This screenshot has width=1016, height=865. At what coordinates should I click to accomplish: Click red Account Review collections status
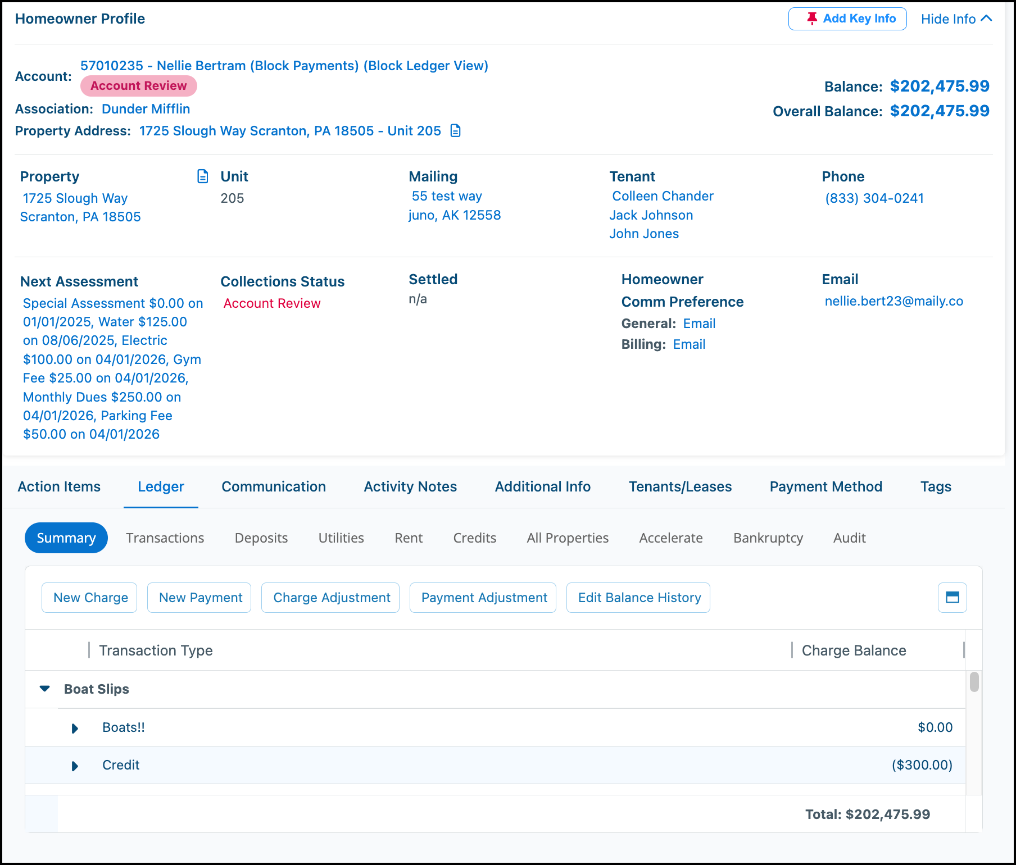[x=272, y=303]
